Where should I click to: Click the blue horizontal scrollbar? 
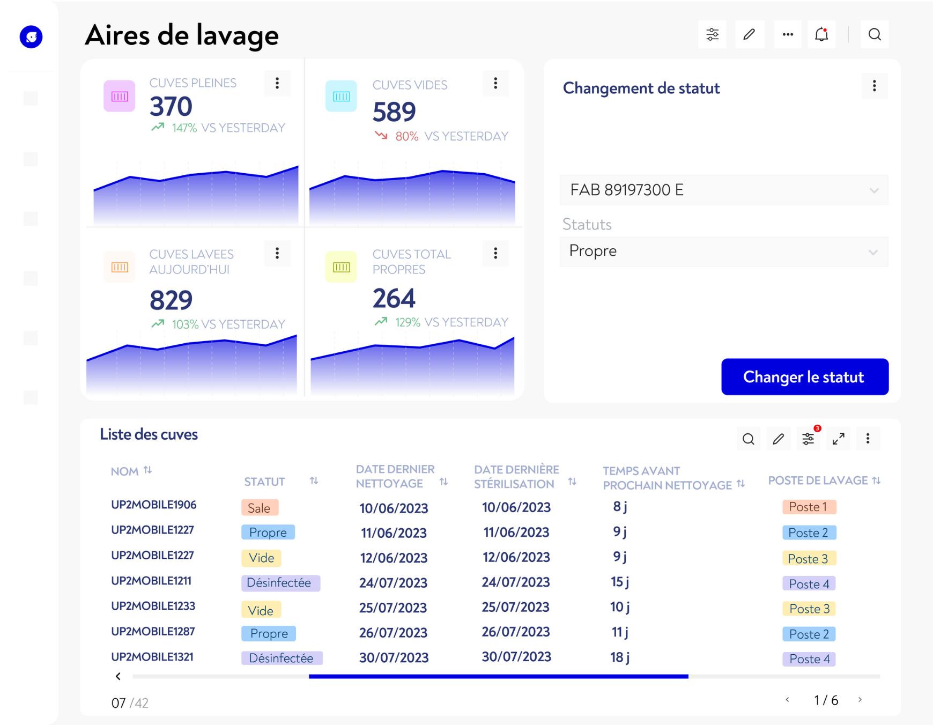(x=498, y=677)
